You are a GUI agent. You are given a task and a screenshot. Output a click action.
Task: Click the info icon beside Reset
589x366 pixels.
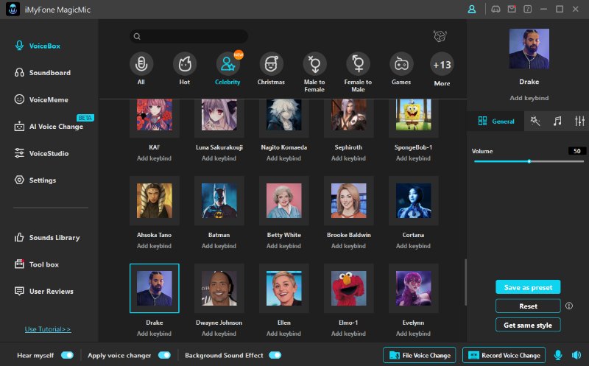[569, 306]
